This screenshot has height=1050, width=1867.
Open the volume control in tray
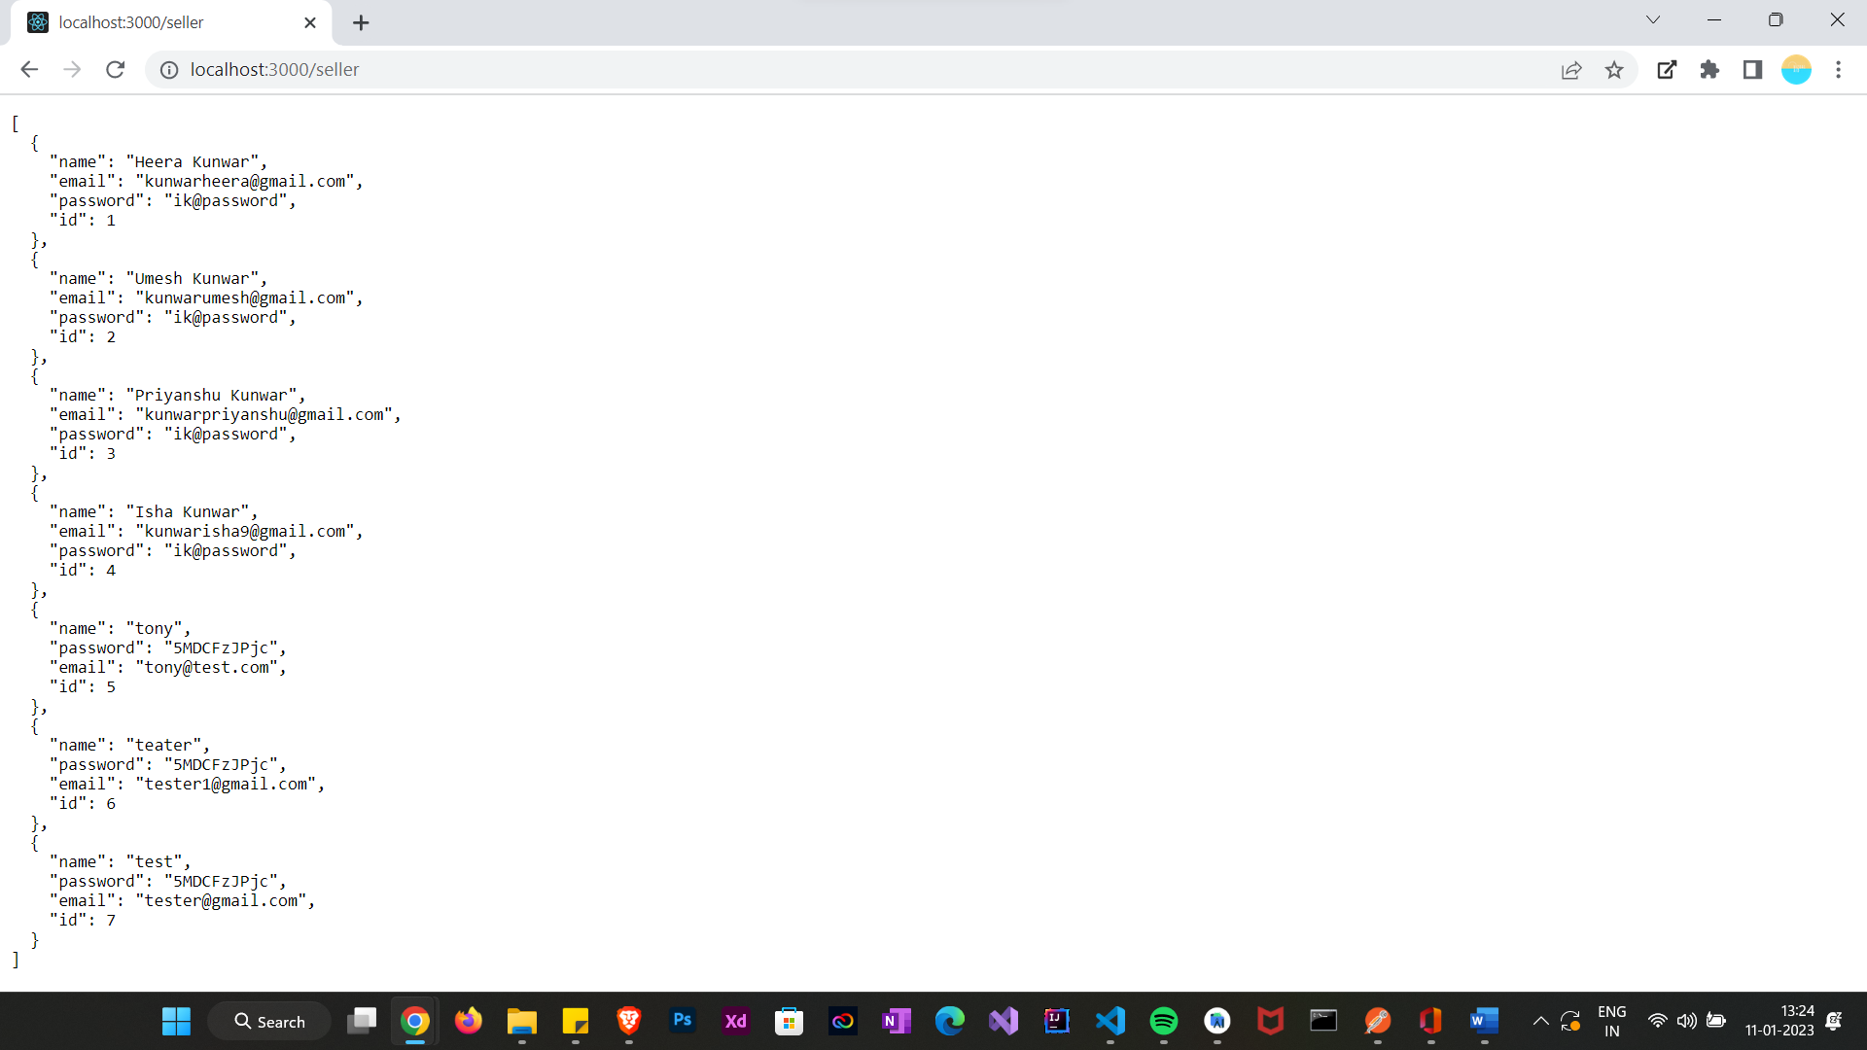pyautogui.click(x=1687, y=1021)
